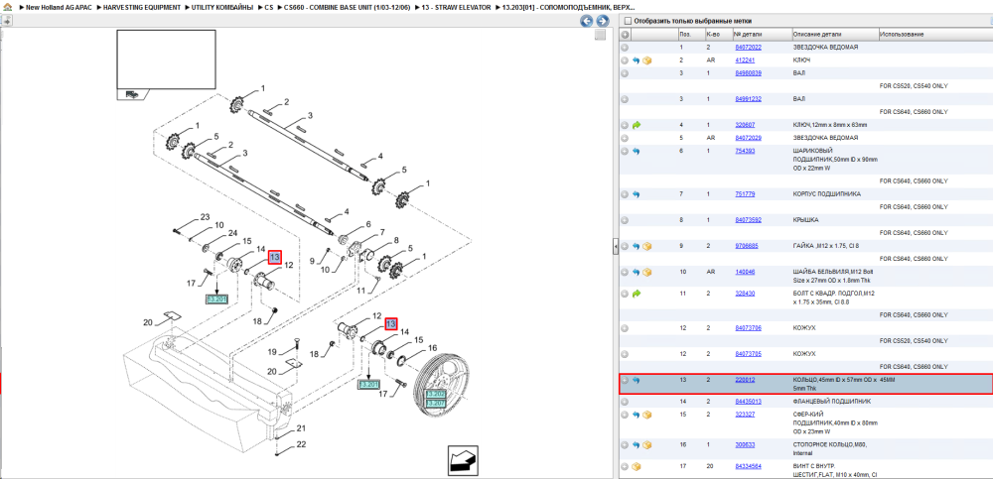Open '13 - STRAW ELEVATOR' breadcrumb
The width and height of the screenshot is (993, 479).
pyautogui.click(x=455, y=6)
